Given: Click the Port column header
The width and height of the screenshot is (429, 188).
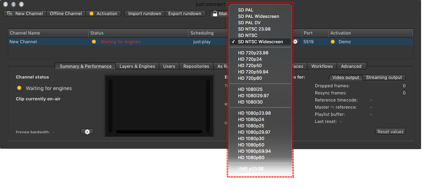Looking at the screenshot, I should (315, 33).
